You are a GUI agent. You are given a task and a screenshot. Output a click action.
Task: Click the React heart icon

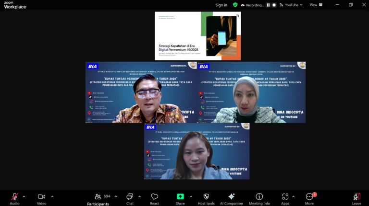pos(154,196)
